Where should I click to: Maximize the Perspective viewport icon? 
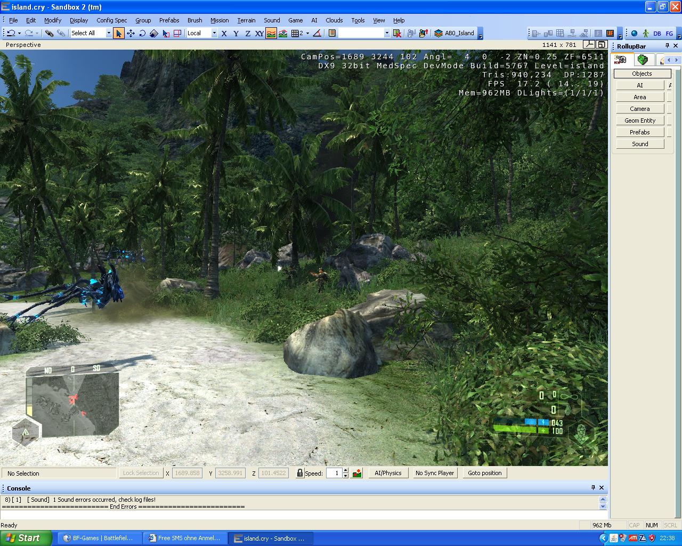click(x=602, y=45)
